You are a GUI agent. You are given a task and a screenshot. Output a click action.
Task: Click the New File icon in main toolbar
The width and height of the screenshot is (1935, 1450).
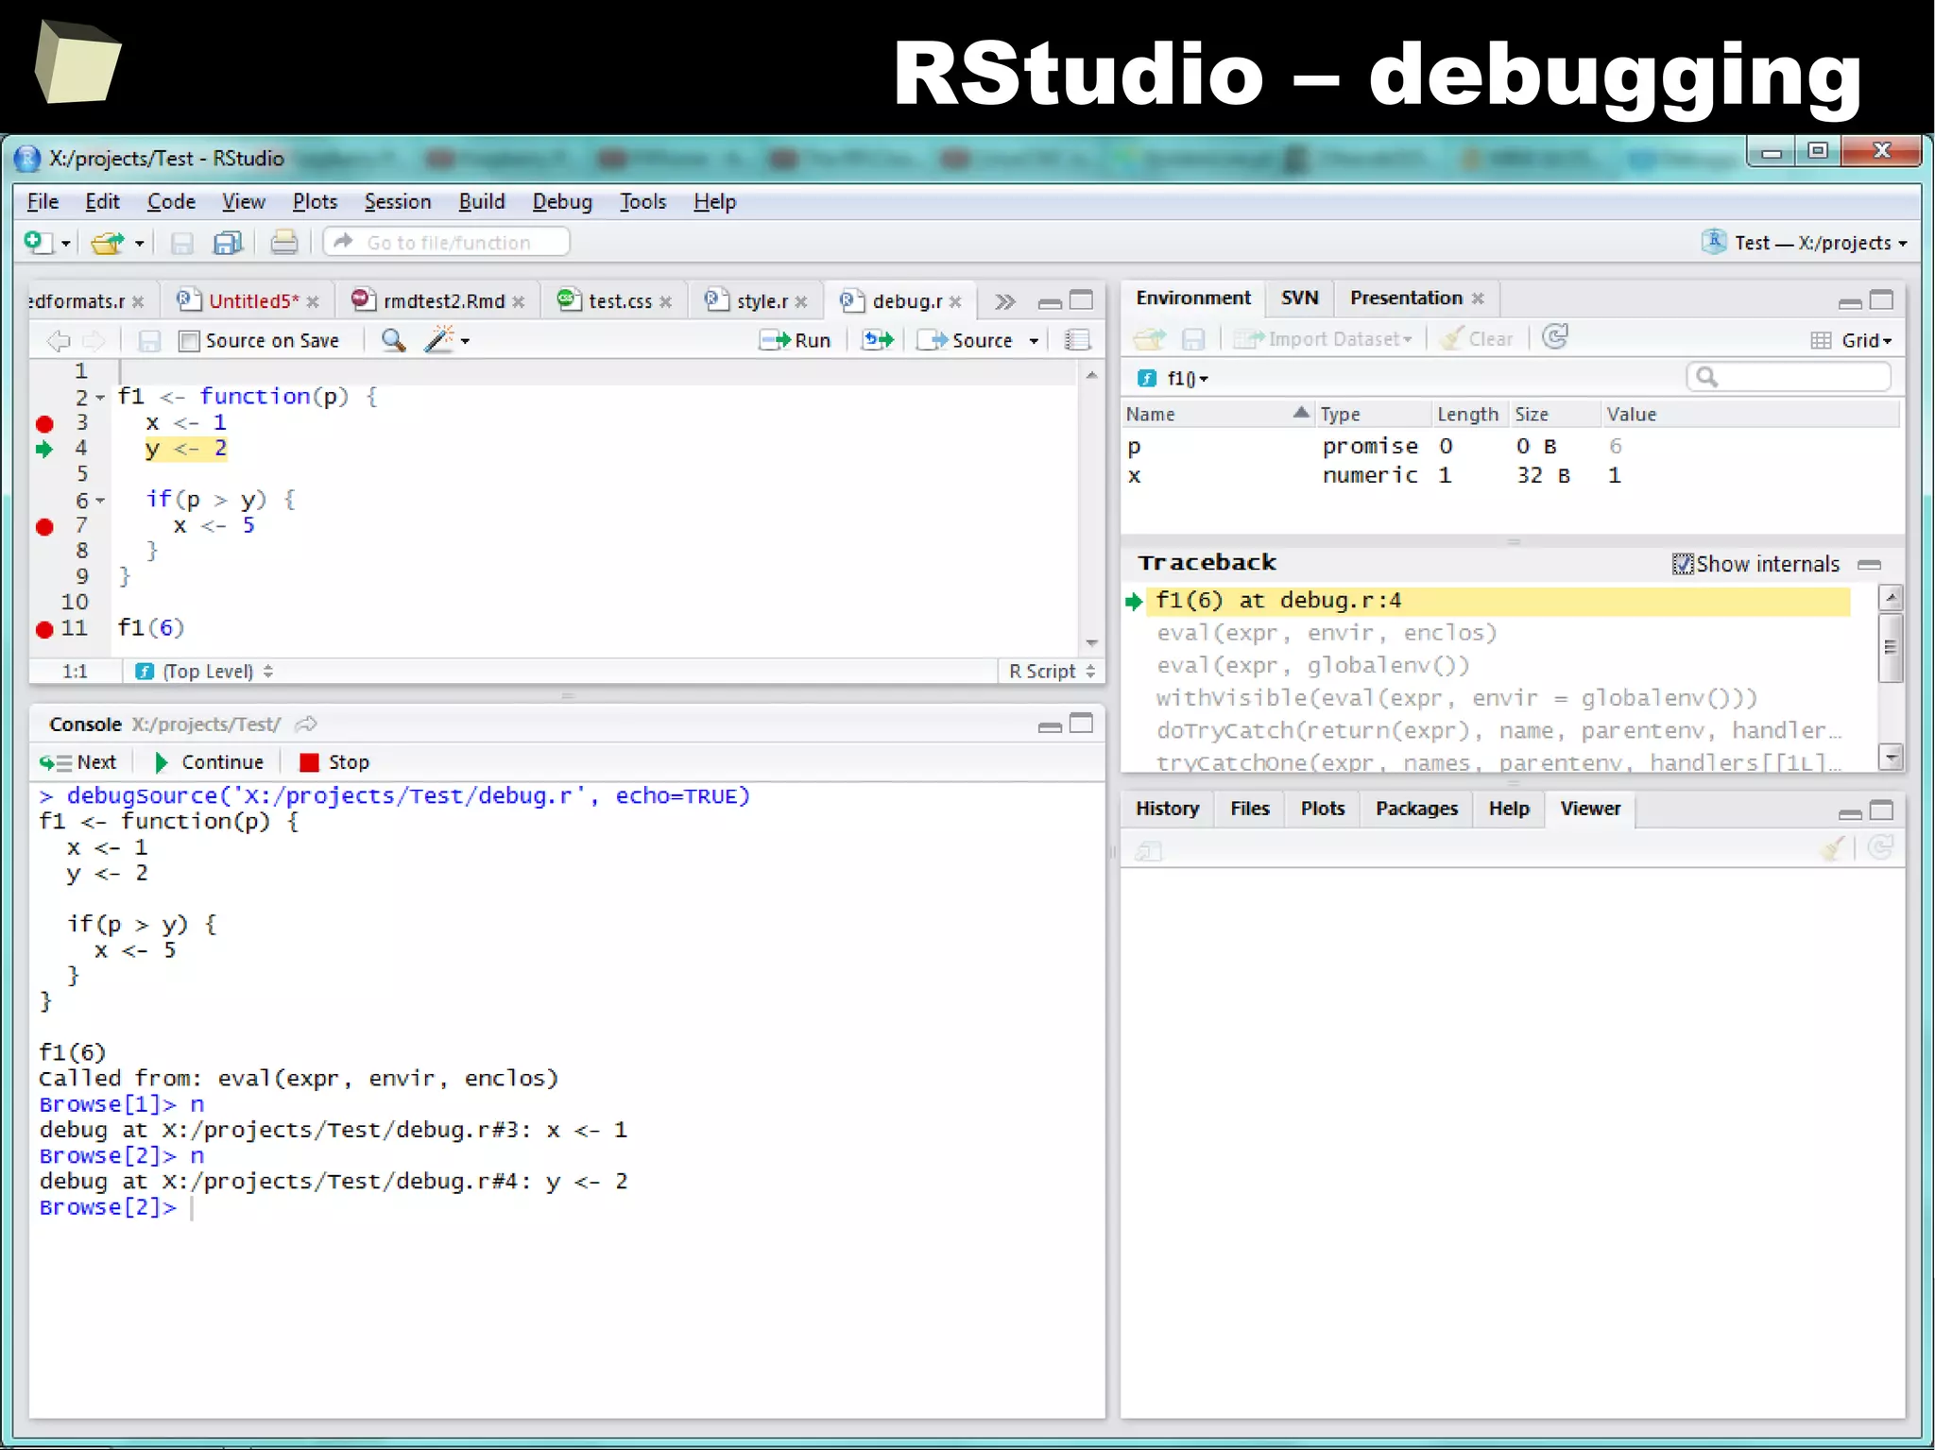coord(38,243)
